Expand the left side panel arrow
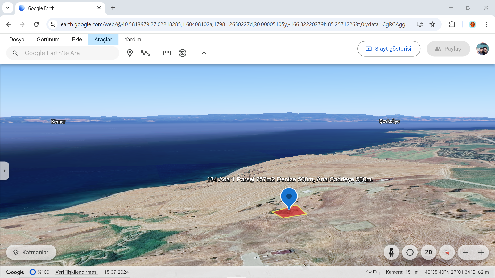The image size is (495, 278). (x=5, y=171)
